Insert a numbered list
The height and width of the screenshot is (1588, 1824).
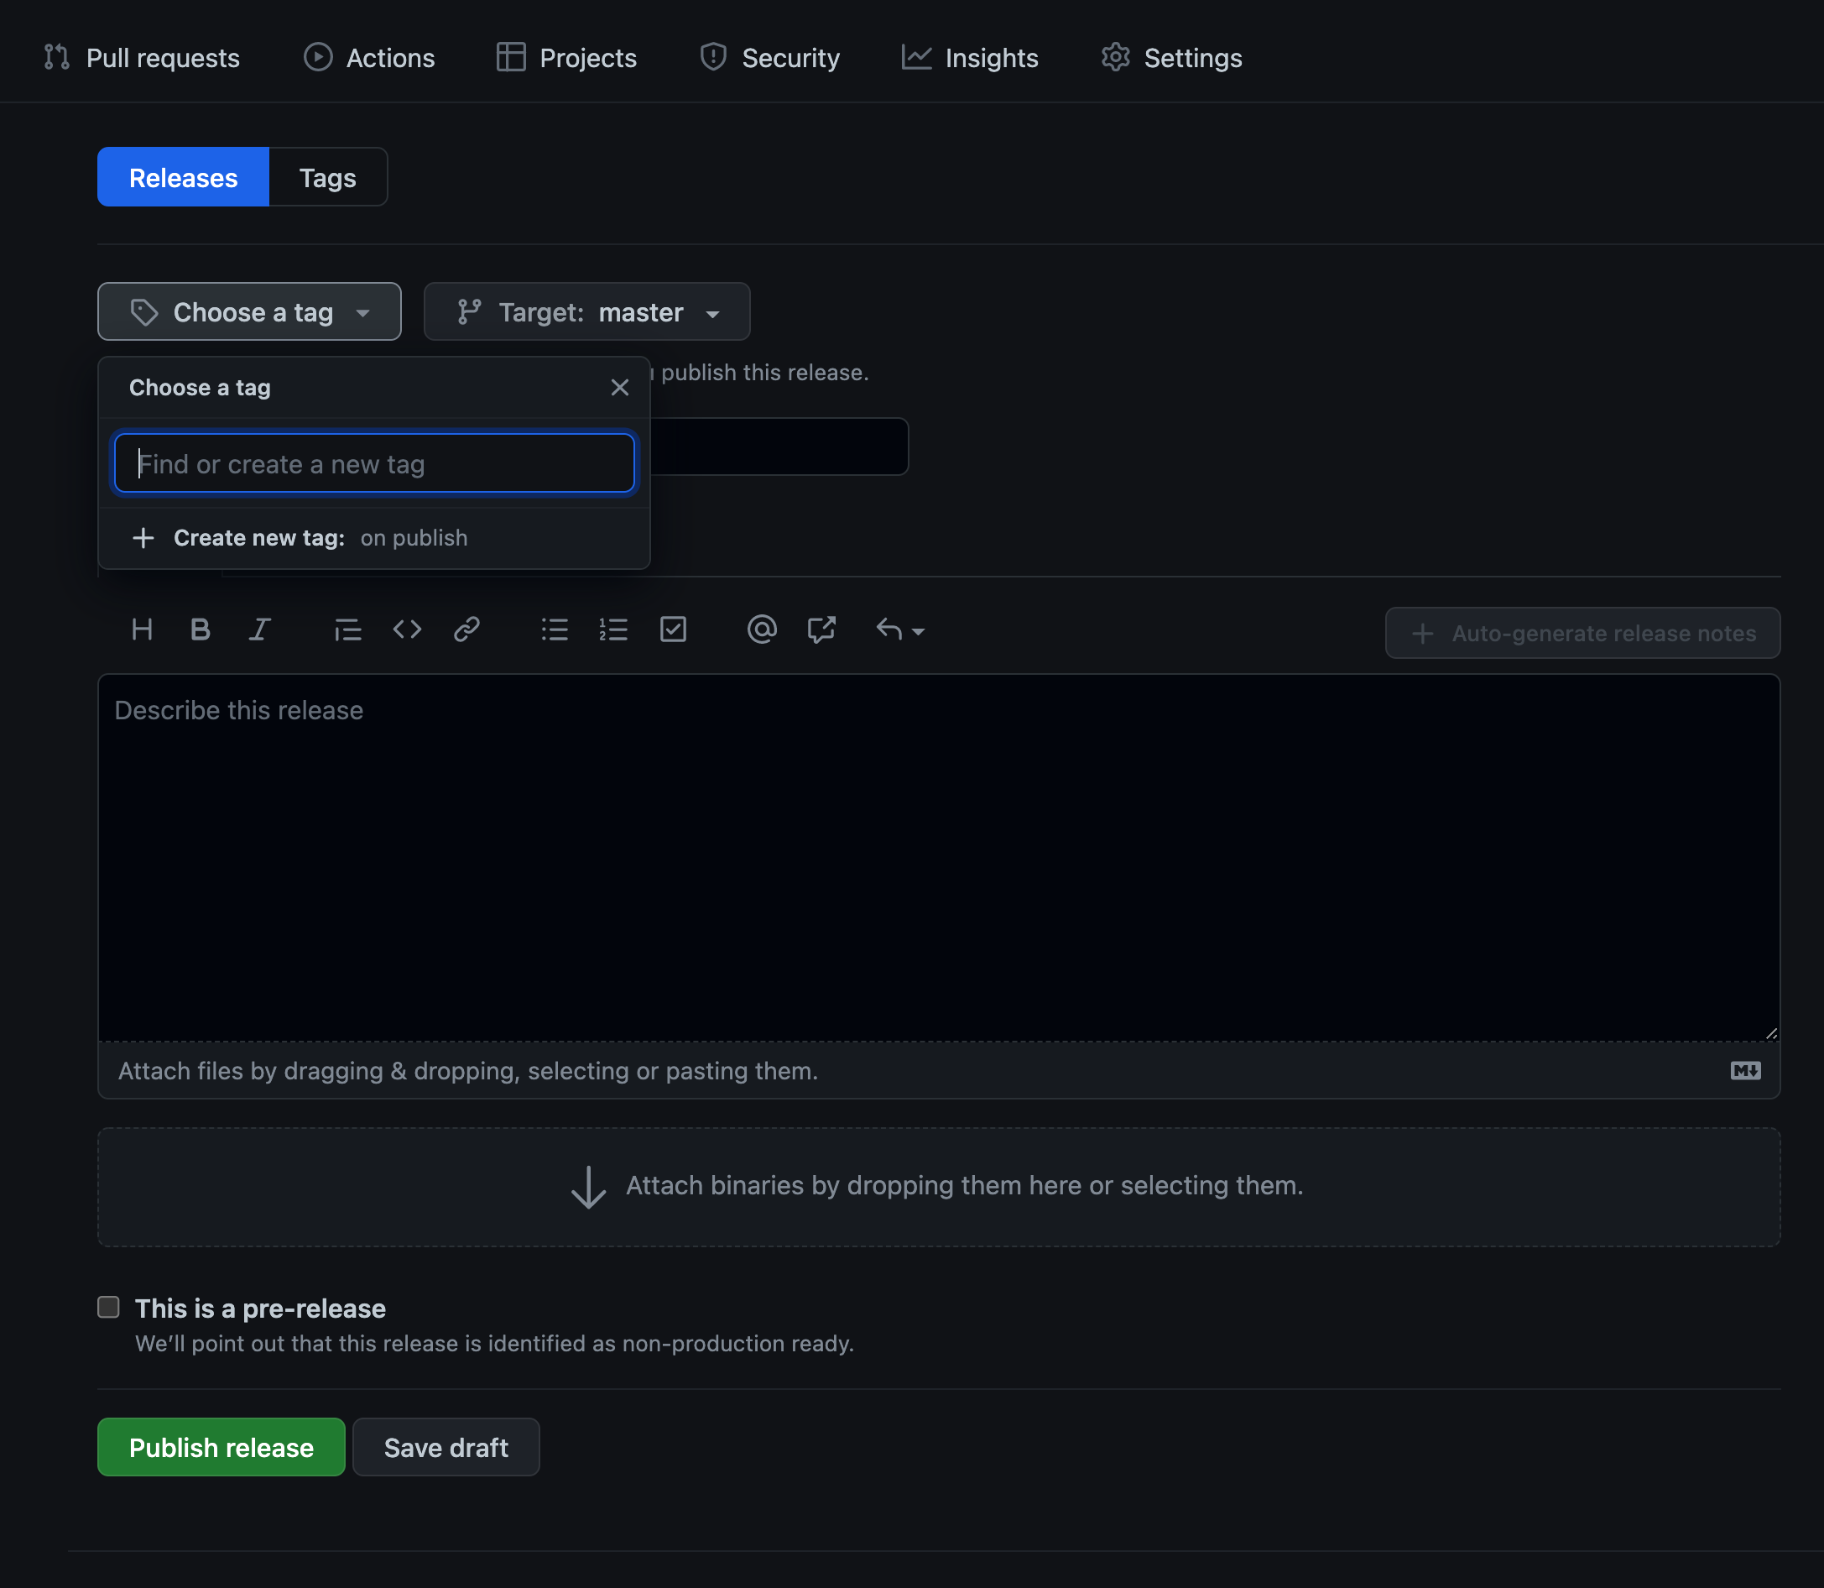[613, 630]
